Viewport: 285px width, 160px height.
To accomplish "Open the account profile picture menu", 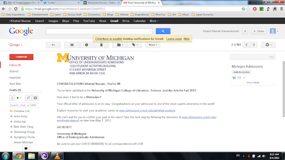I will [x=274, y=31].
